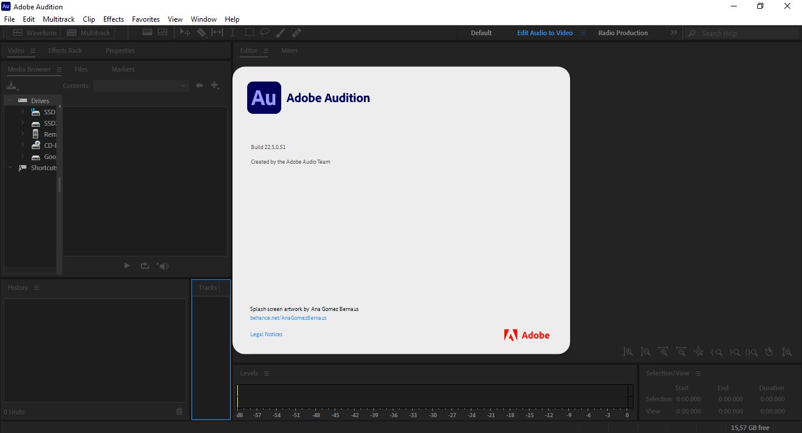
Task: Click the Selection Start time value
Action: coord(688,399)
